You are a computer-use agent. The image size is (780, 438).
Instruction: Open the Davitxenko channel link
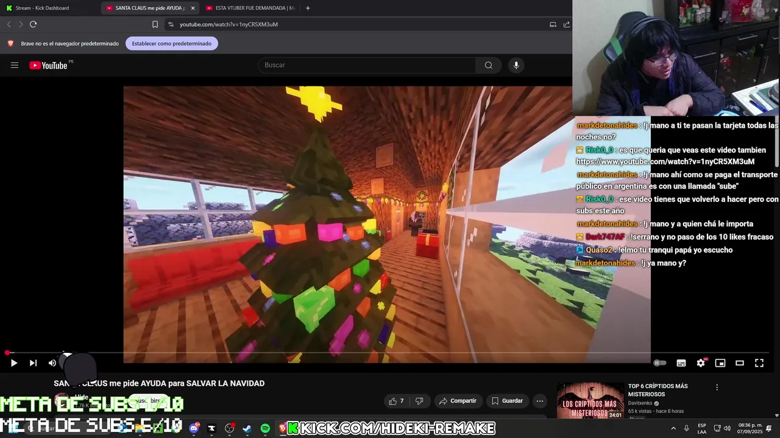tap(640, 403)
